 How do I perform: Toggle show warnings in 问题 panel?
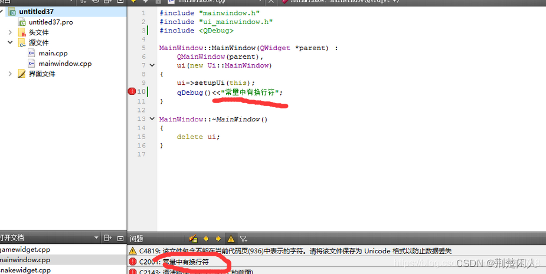point(231,239)
